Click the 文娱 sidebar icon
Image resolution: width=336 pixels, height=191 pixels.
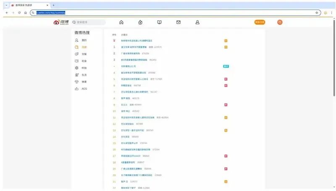tap(76, 54)
